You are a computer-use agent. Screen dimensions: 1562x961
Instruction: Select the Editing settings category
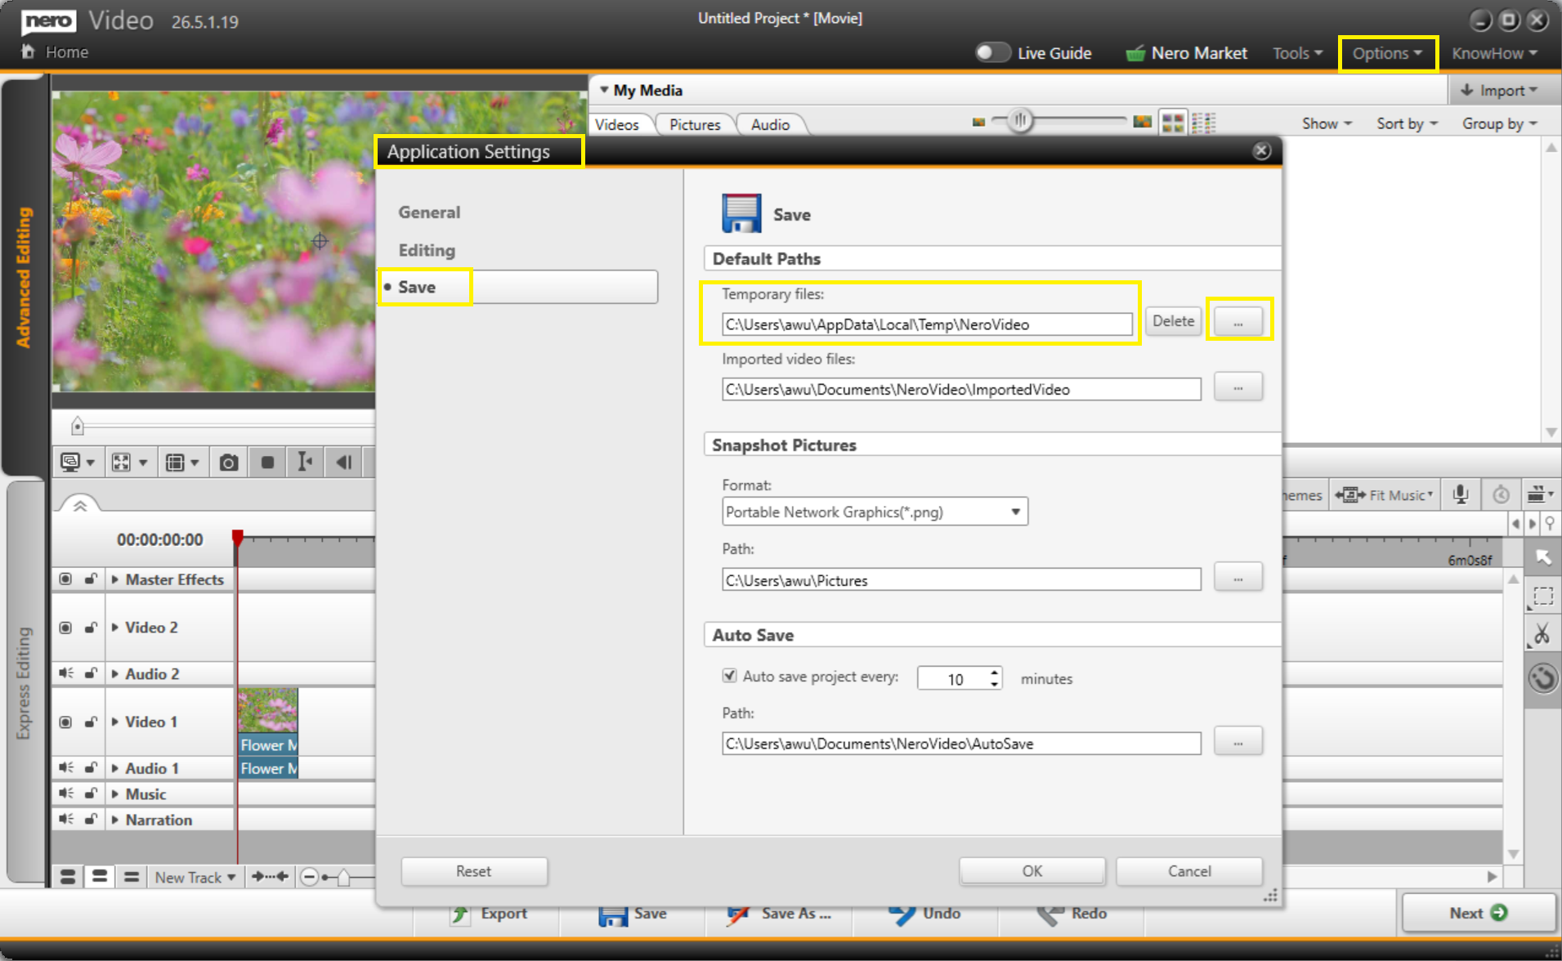[427, 250]
